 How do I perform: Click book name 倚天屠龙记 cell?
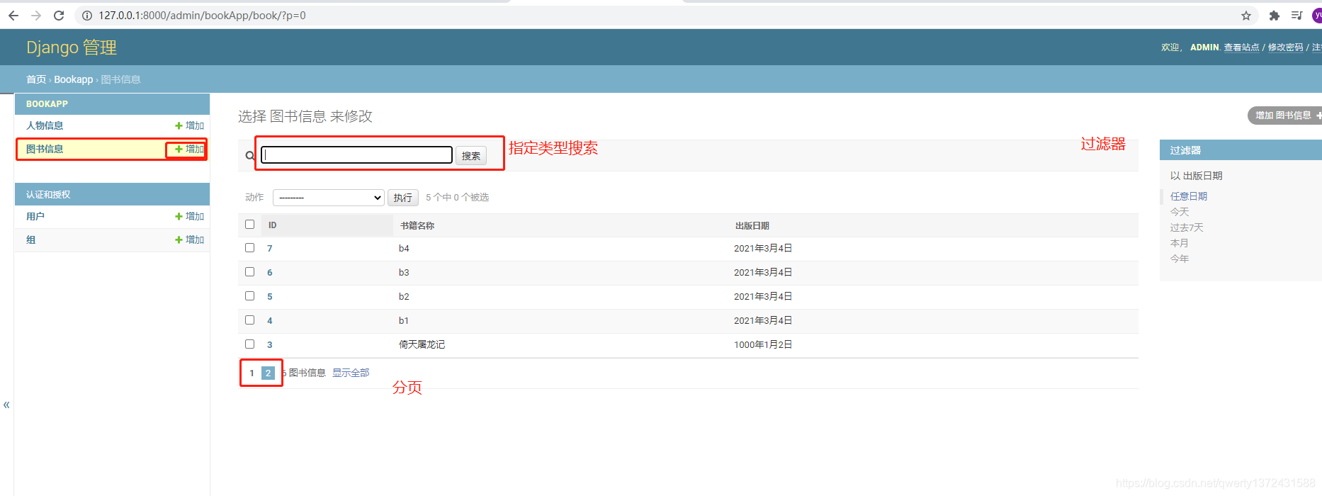tap(422, 344)
